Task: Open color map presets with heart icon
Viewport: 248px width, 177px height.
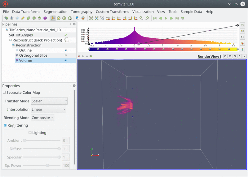Action: (242, 43)
